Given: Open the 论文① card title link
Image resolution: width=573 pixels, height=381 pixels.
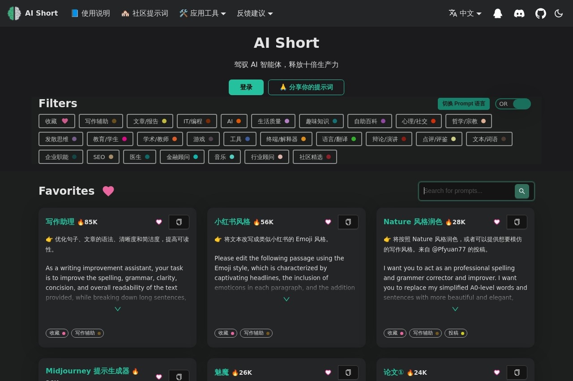Looking at the screenshot, I should [x=393, y=373].
